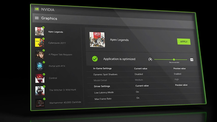Screen dimensions: 217x122
Task: Select A Plague Tale Requiem thumbnail
Action: tap(40, 54)
